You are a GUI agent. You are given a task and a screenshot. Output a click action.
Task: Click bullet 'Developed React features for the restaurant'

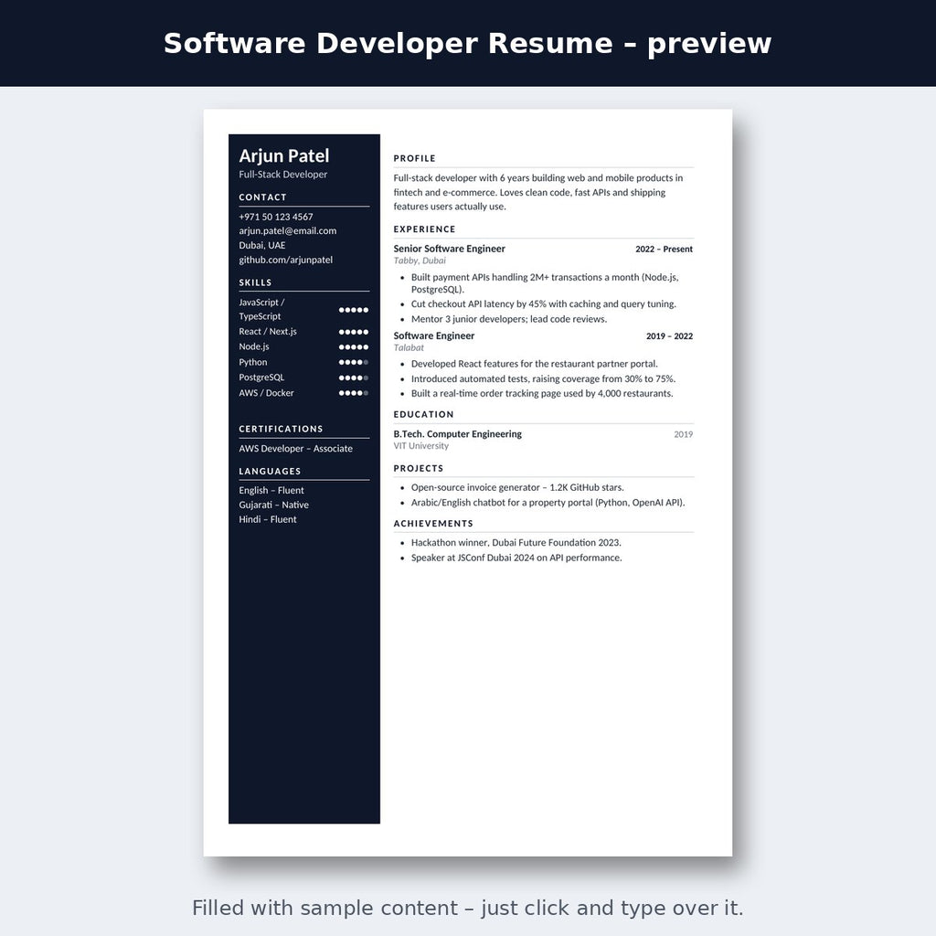pos(534,364)
